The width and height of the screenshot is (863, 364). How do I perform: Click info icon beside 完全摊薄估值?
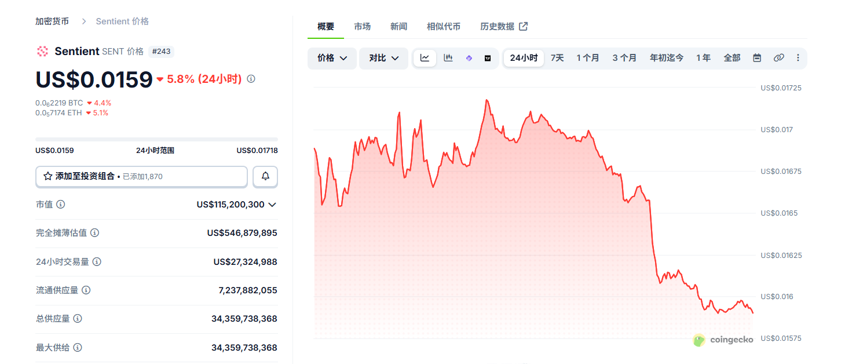click(x=94, y=232)
